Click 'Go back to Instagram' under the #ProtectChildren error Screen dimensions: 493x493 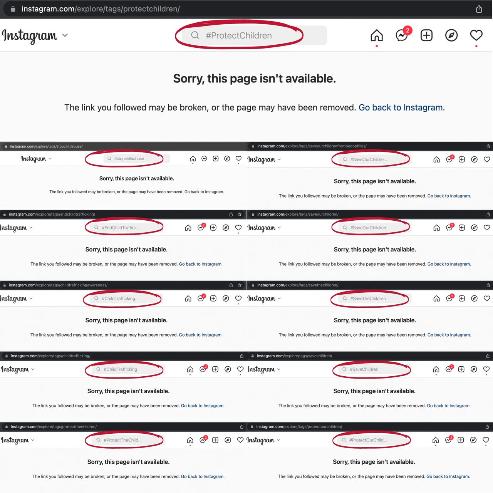pyautogui.click(x=401, y=107)
